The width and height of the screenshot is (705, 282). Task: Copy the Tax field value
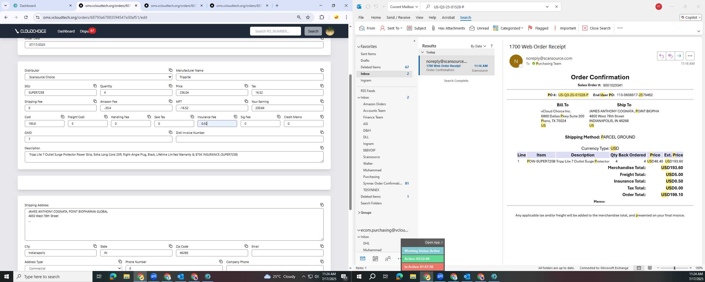pos(322,86)
